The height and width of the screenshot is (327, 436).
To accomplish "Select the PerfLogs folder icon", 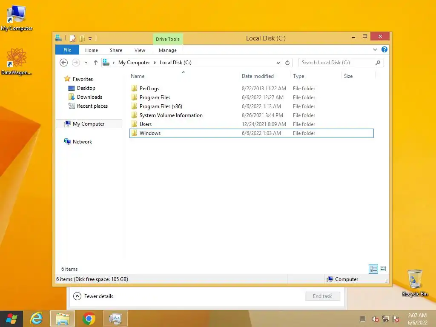I will click(134, 89).
